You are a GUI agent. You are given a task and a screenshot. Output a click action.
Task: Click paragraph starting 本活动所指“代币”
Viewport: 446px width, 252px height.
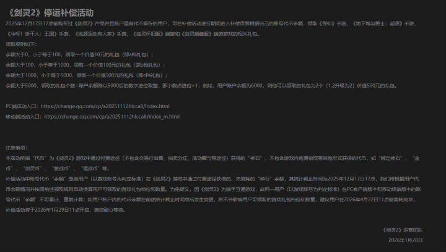(212, 163)
